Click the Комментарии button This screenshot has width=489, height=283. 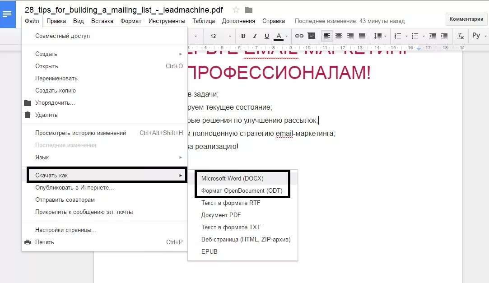(x=466, y=19)
